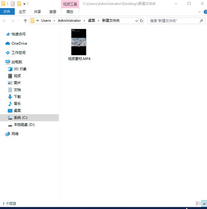
Task: Switch to the 共享 ribbon tab
Action: click(37, 12)
